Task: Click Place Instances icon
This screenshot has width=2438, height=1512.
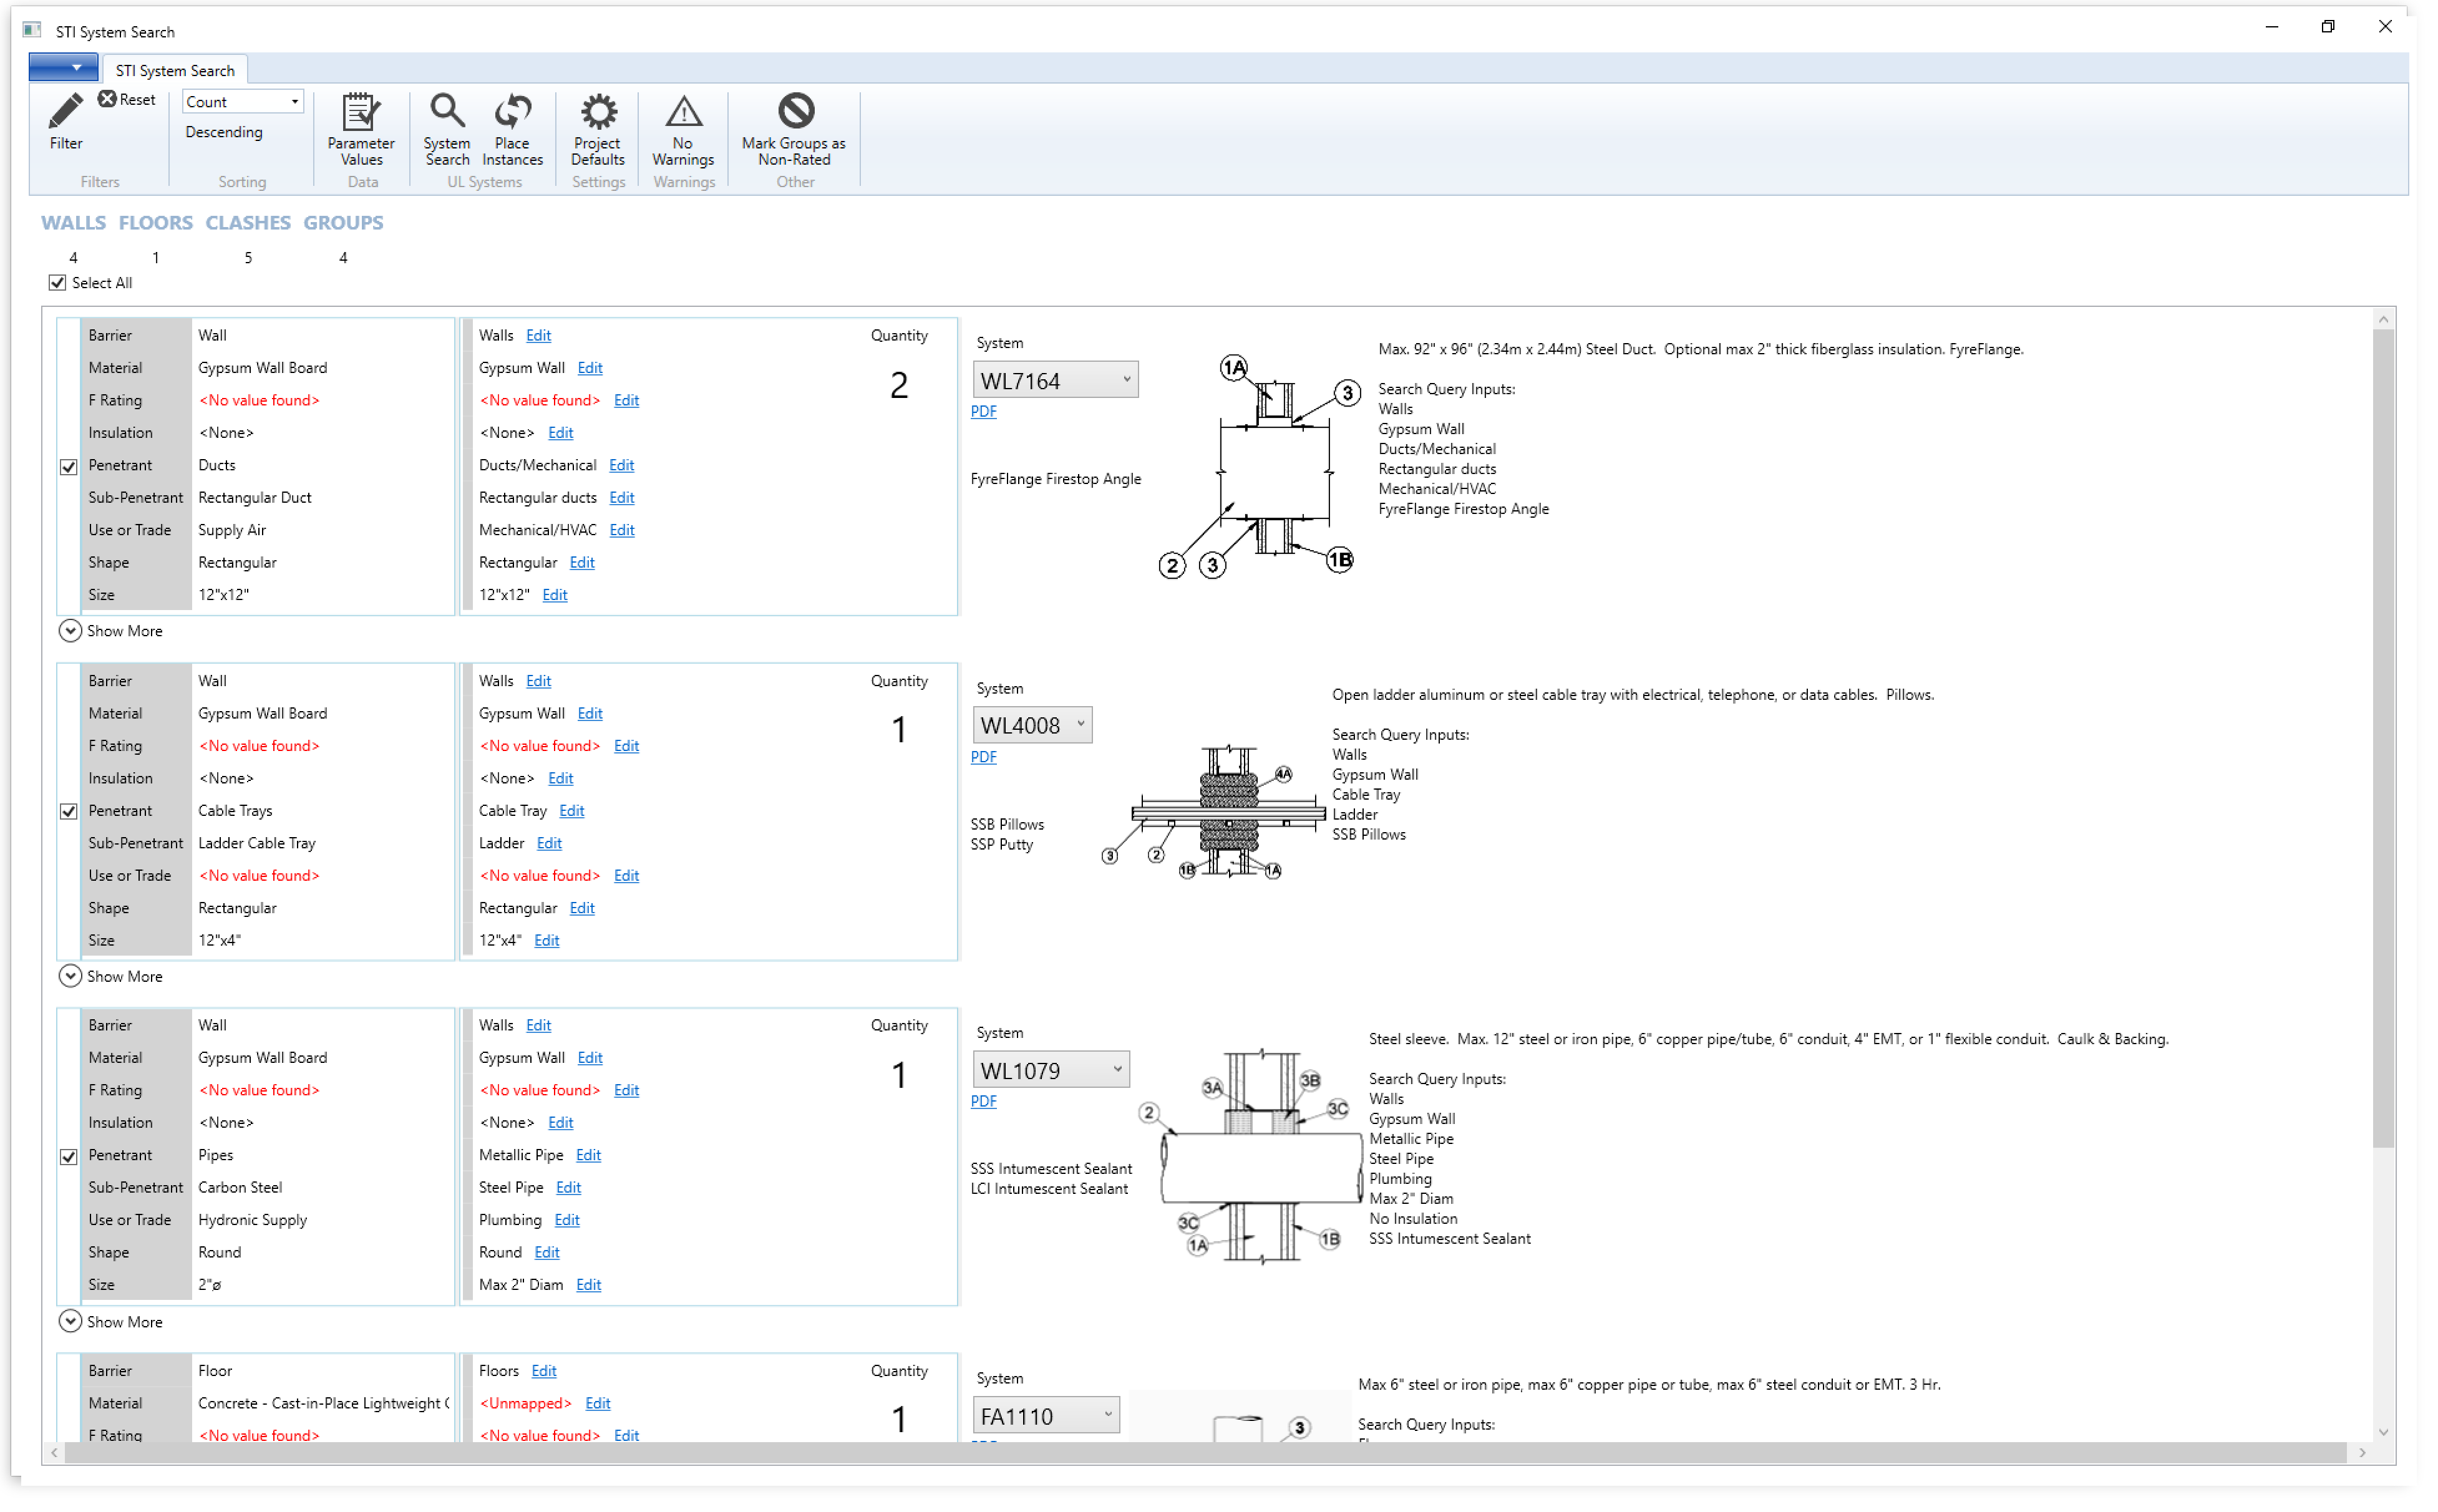Action: [512, 112]
